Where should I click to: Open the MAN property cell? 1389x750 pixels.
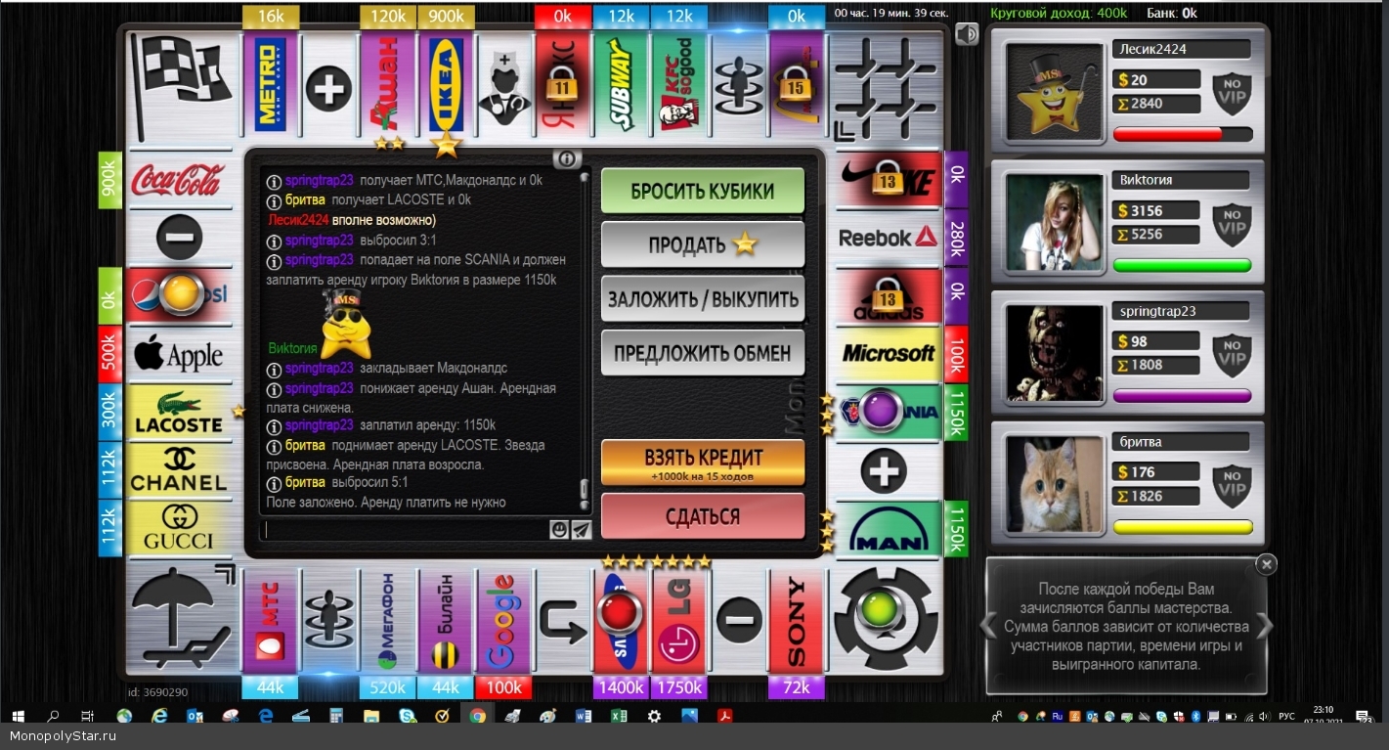pos(888,529)
